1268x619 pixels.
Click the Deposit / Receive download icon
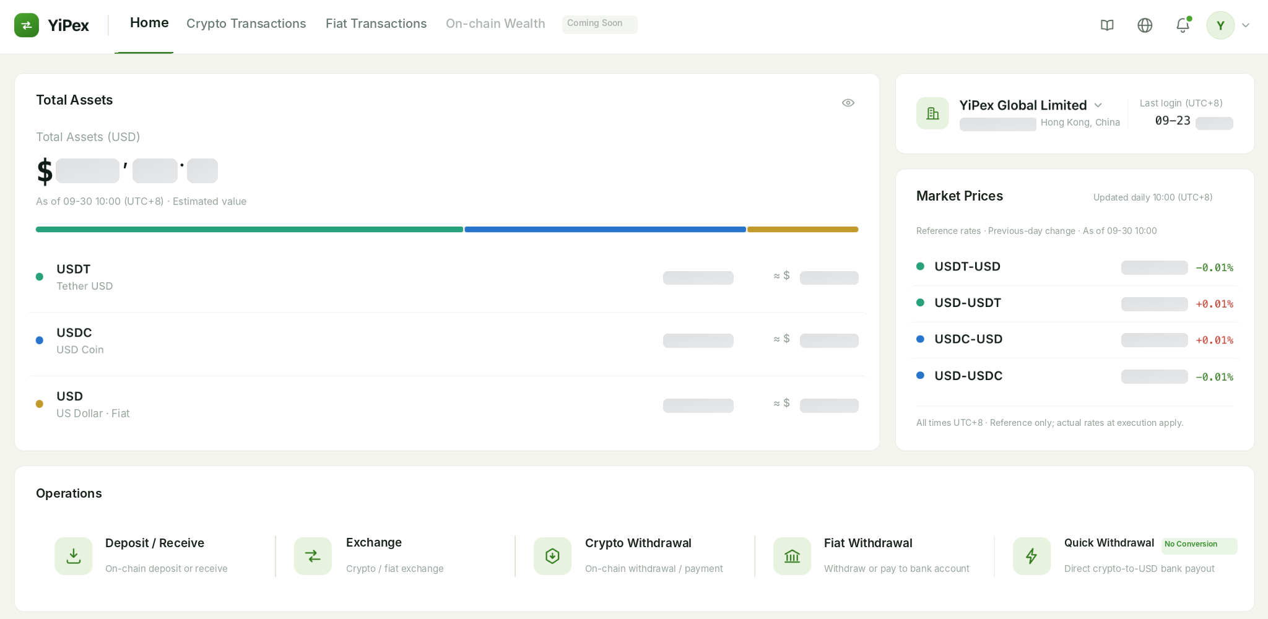[x=74, y=556]
